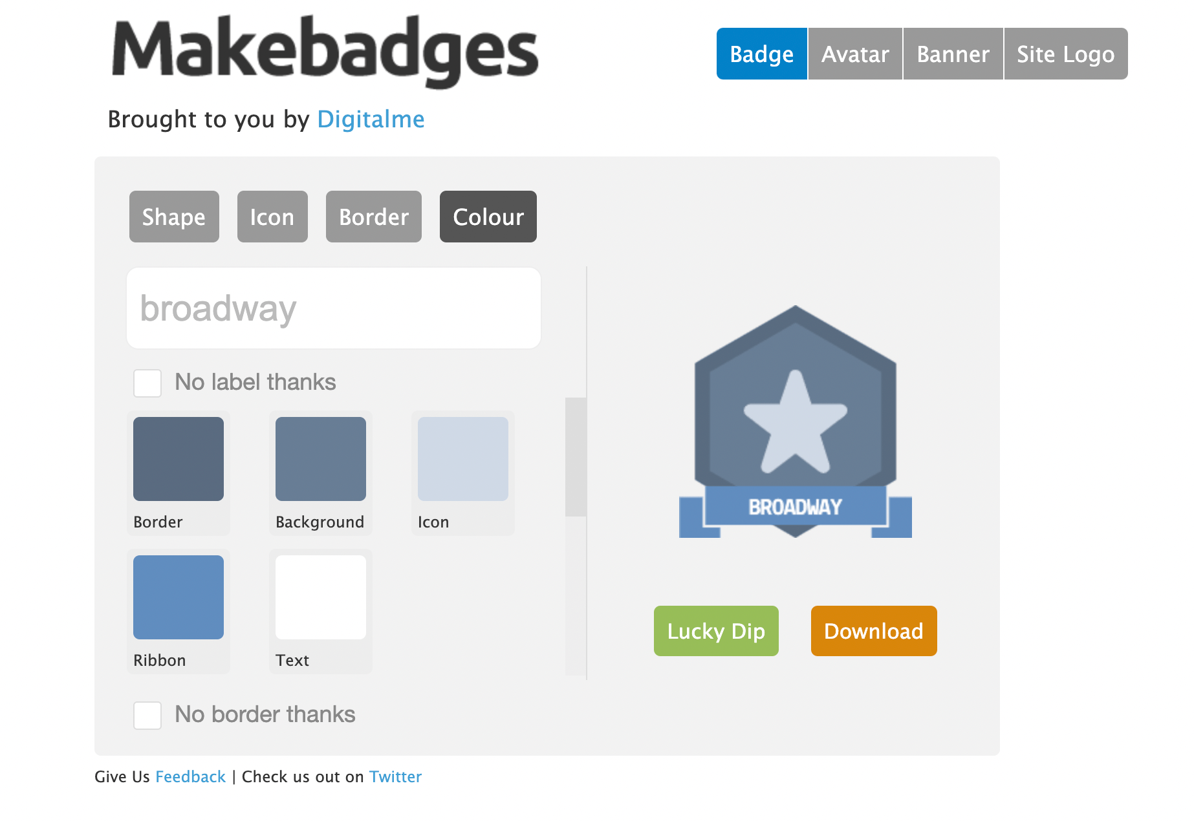The width and height of the screenshot is (1194, 821).
Task: Tick the 'No label thanks' checkbox
Action: pyautogui.click(x=147, y=383)
